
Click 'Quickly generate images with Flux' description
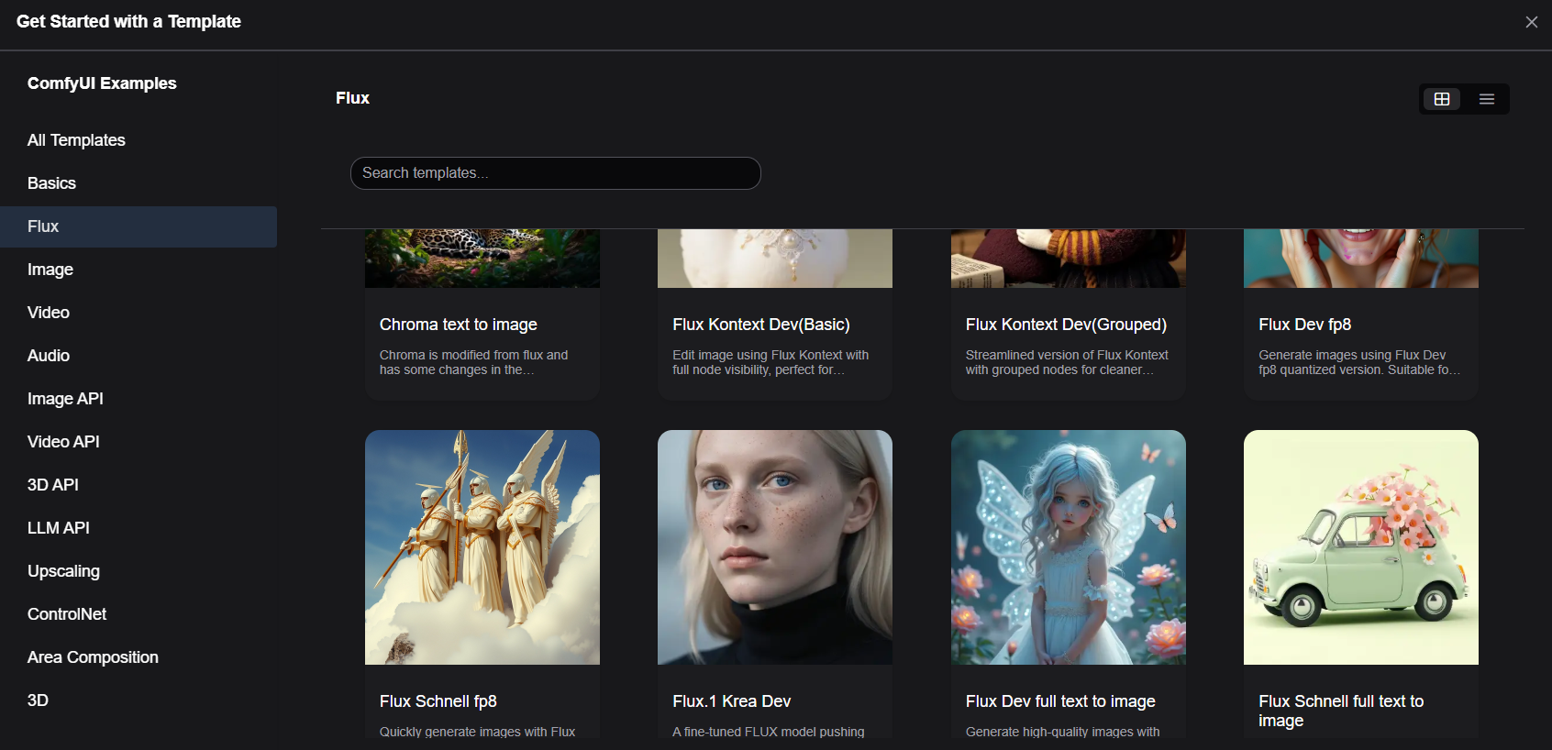click(477, 732)
